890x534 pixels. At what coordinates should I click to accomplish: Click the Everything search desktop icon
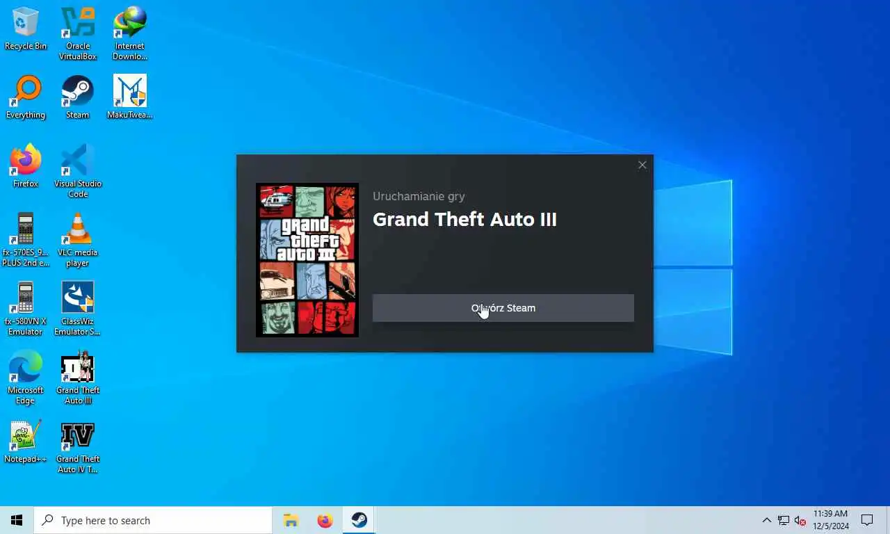click(26, 98)
